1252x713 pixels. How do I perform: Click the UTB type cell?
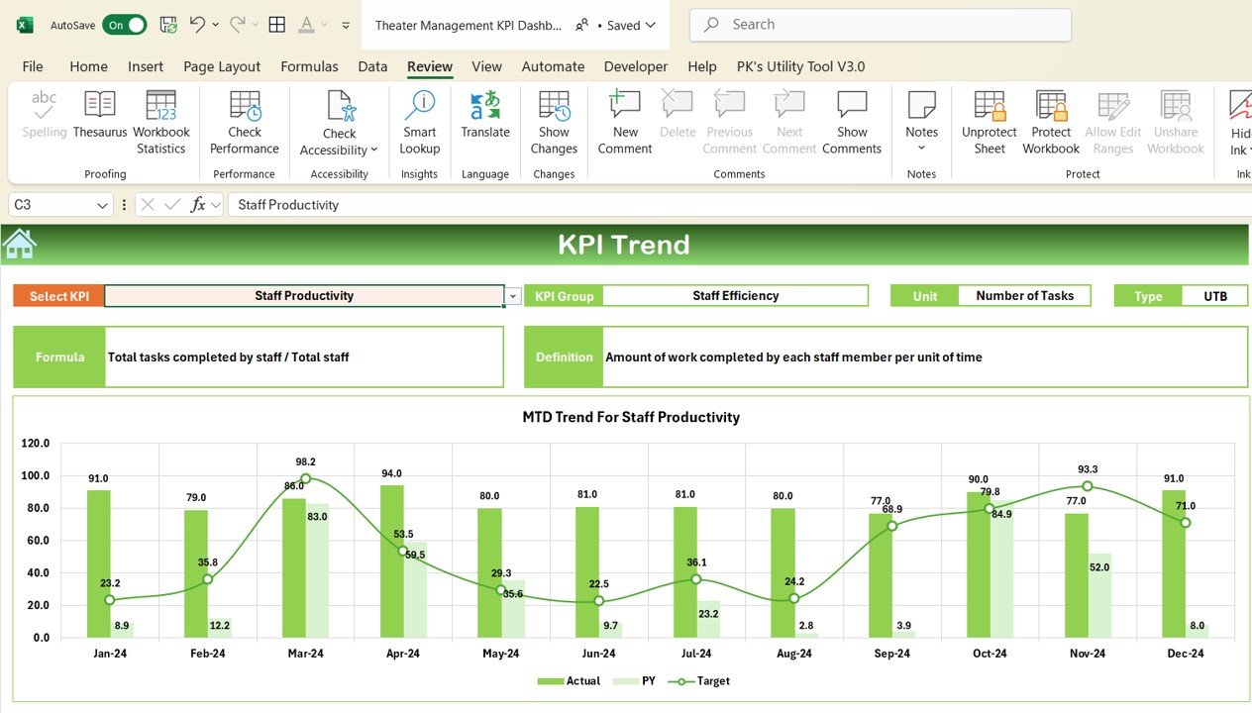pyautogui.click(x=1215, y=296)
